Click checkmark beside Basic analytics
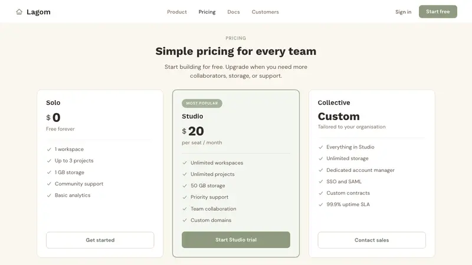This screenshot has height=265, width=472. (49, 196)
